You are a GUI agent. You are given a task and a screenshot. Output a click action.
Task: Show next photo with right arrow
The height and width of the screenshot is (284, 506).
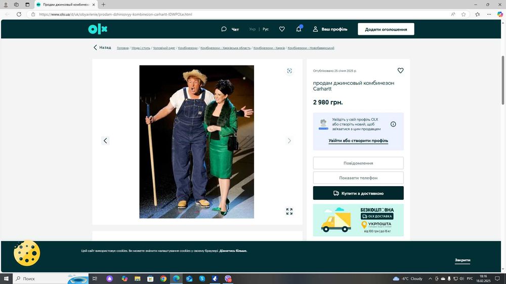tap(289, 141)
